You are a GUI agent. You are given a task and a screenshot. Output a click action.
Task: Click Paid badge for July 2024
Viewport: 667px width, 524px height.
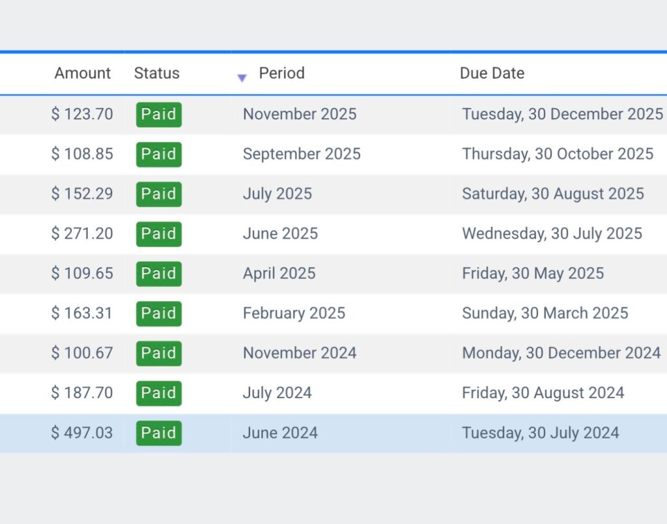pyautogui.click(x=159, y=393)
